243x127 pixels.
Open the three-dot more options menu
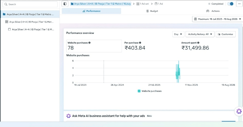pyautogui.click(x=239, y=4)
